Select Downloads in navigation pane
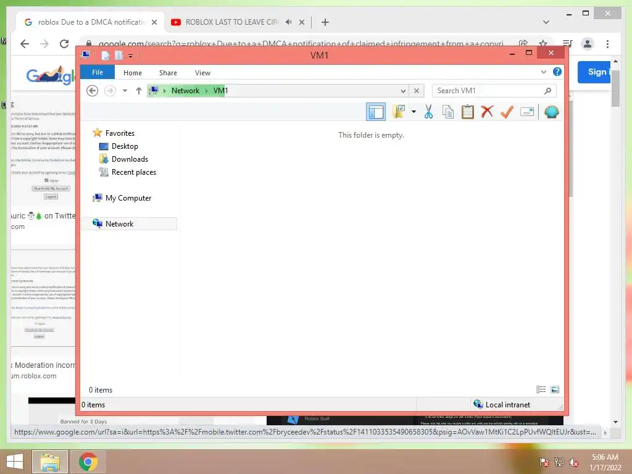The image size is (632, 474). [130, 159]
